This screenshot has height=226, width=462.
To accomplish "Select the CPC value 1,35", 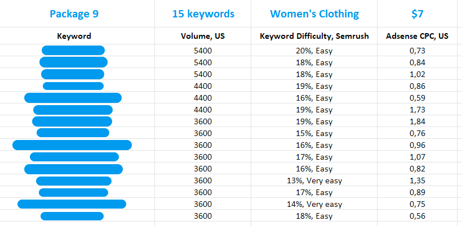I will 417,180.
